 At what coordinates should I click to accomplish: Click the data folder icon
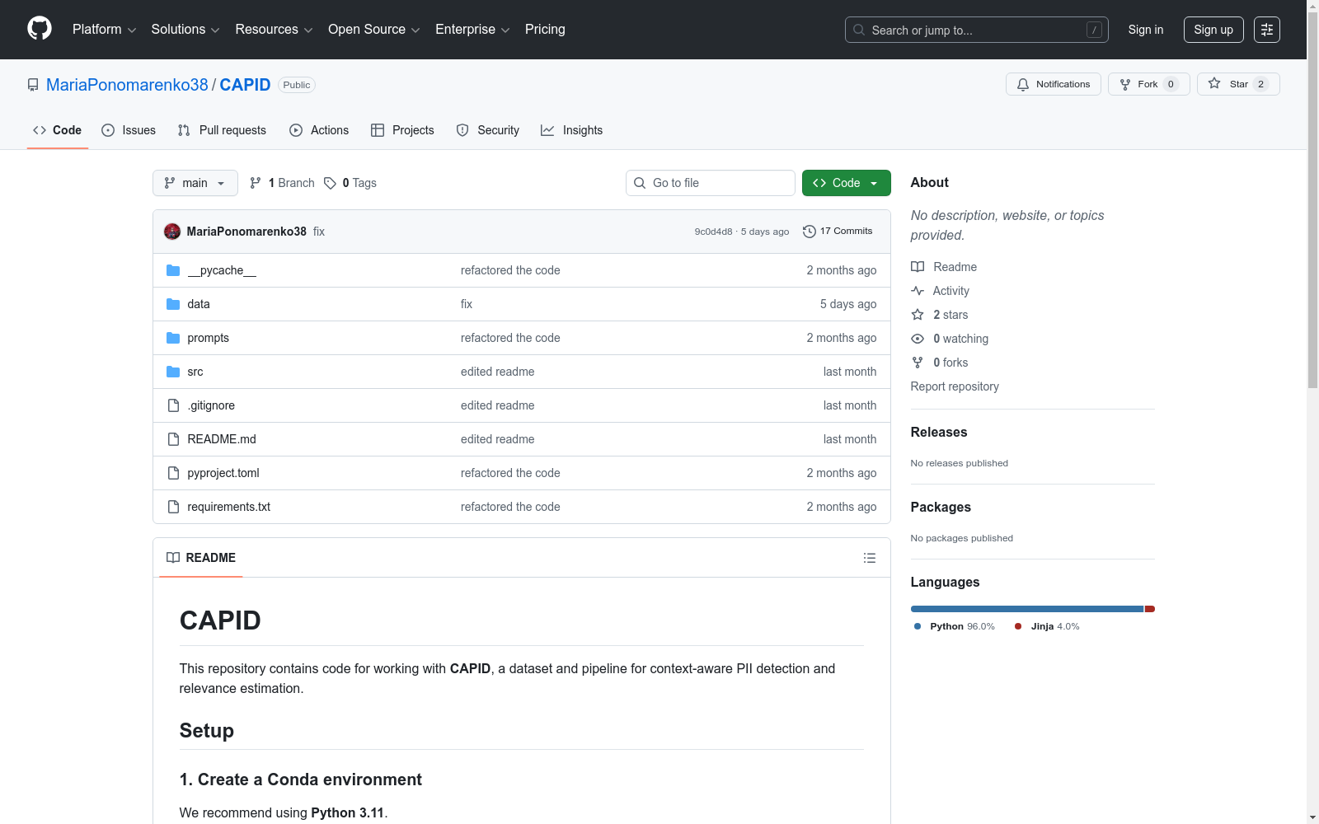click(x=173, y=304)
